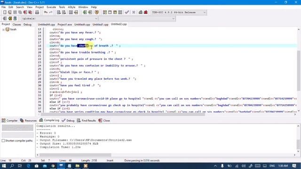Click the Project Options shield icon
Viewport: 301px width, 169px height.
(x=97, y=12)
